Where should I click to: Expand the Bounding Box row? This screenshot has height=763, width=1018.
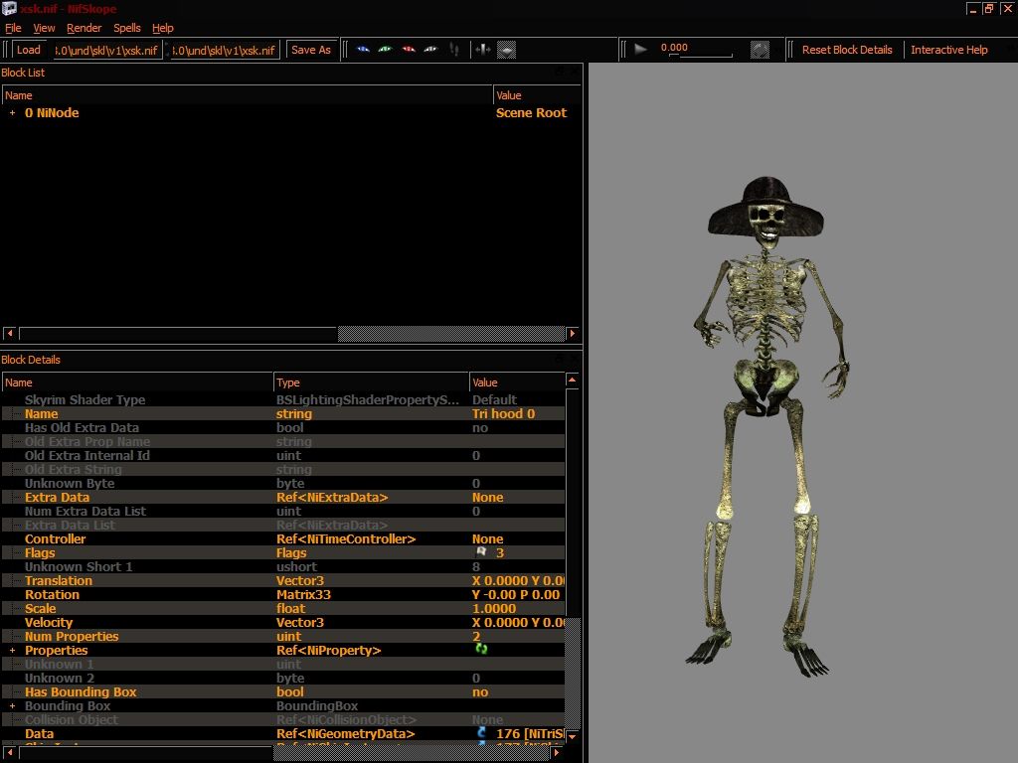coord(12,706)
